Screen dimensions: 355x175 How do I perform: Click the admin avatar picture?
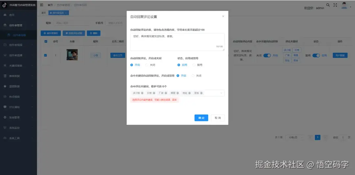coord(344,6)
